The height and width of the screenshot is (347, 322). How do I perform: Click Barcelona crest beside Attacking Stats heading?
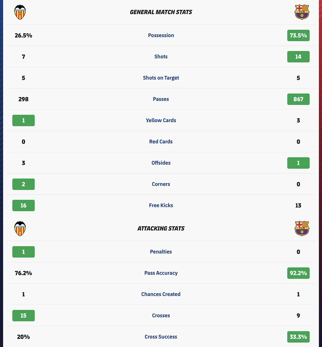pyautogui.click(x=302, y=228)
